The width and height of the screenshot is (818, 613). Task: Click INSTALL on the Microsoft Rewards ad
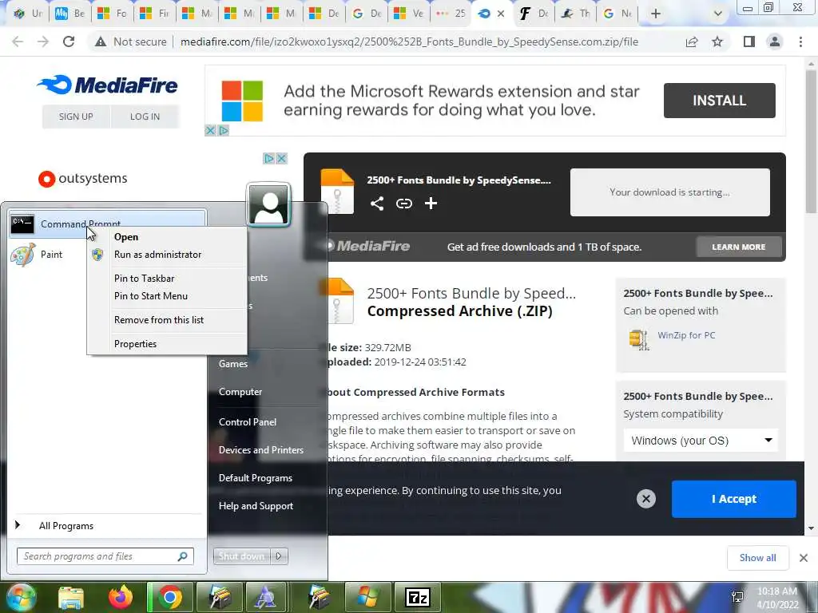click(x=720, y=101)
